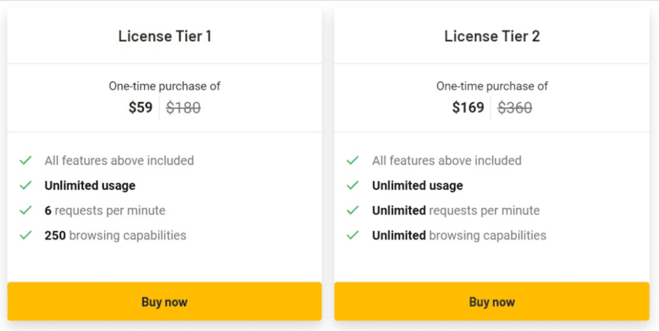Click checkmark next to Tier 1 'Unlimited usage'

pyautogui.click(x=26, y=185)
